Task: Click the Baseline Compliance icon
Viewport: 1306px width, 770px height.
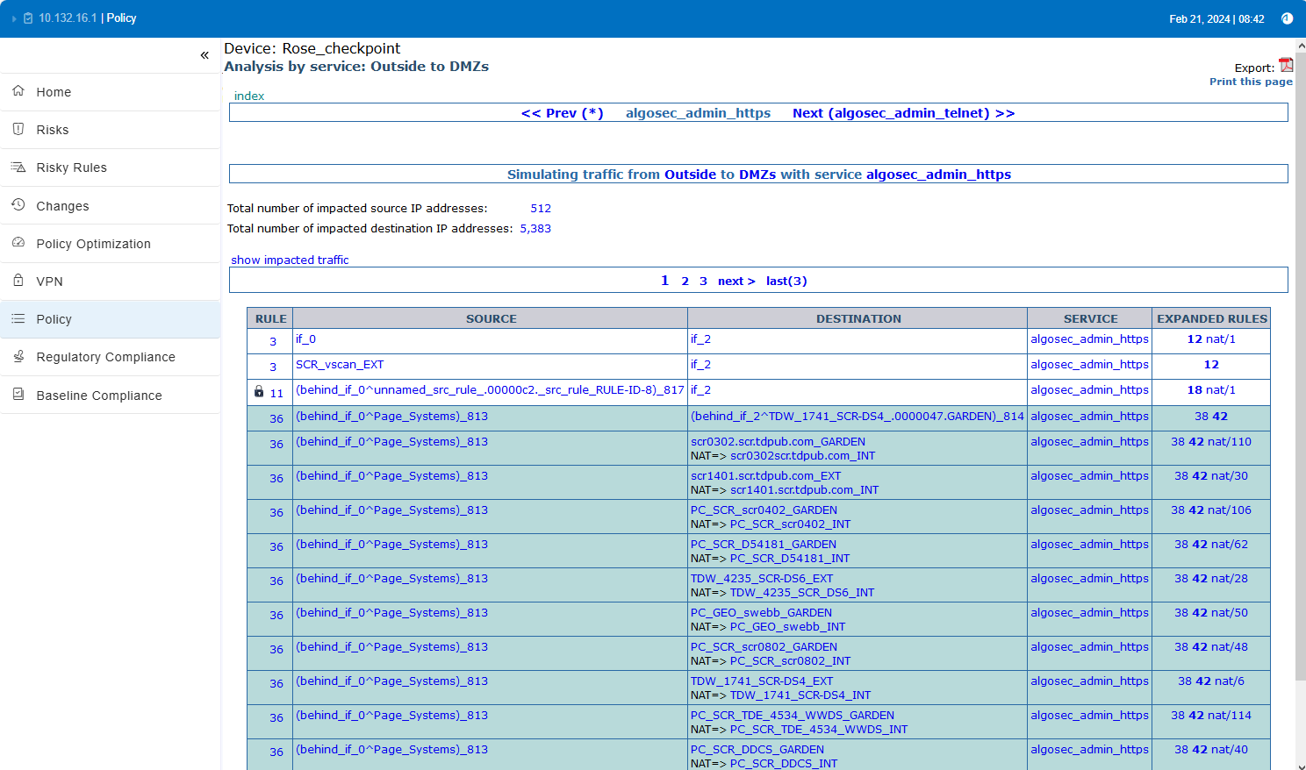Action: click(18, 395)
